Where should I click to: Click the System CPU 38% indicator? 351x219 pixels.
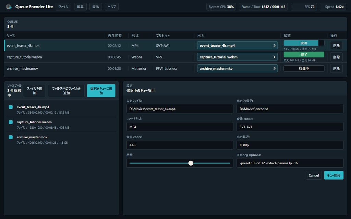point(221,7)
